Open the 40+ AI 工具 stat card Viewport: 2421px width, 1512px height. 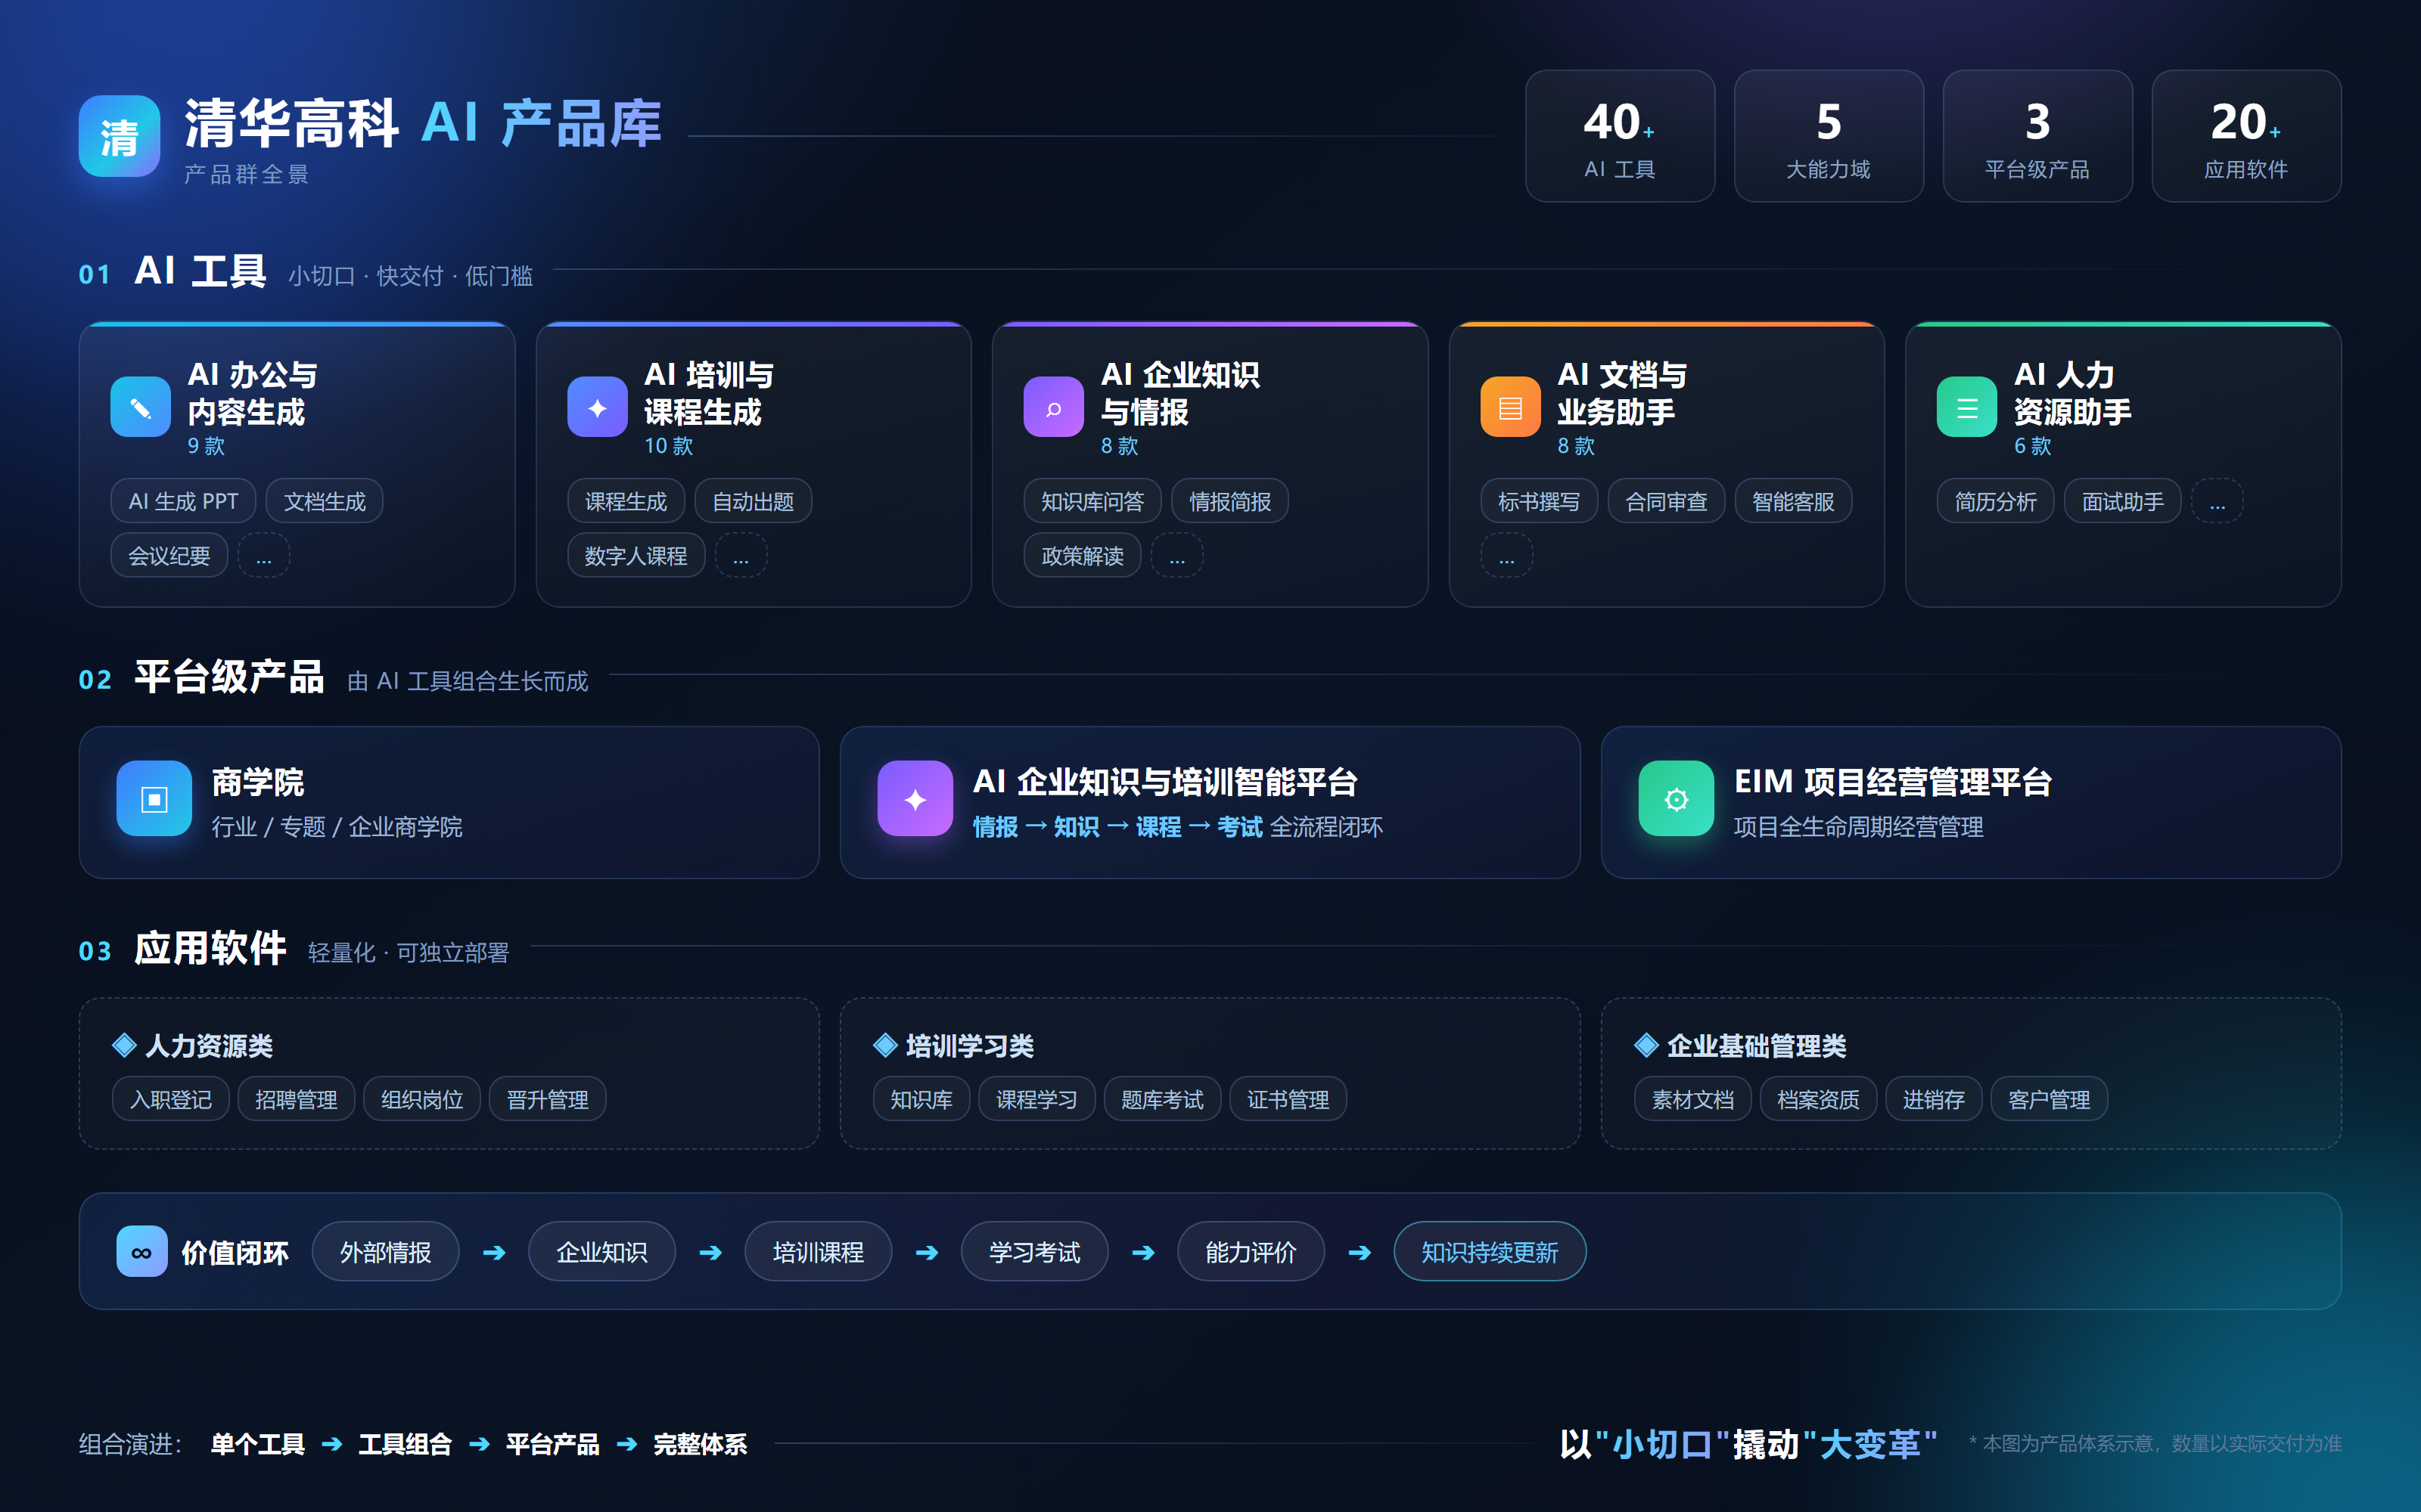tap(1620, 136)
